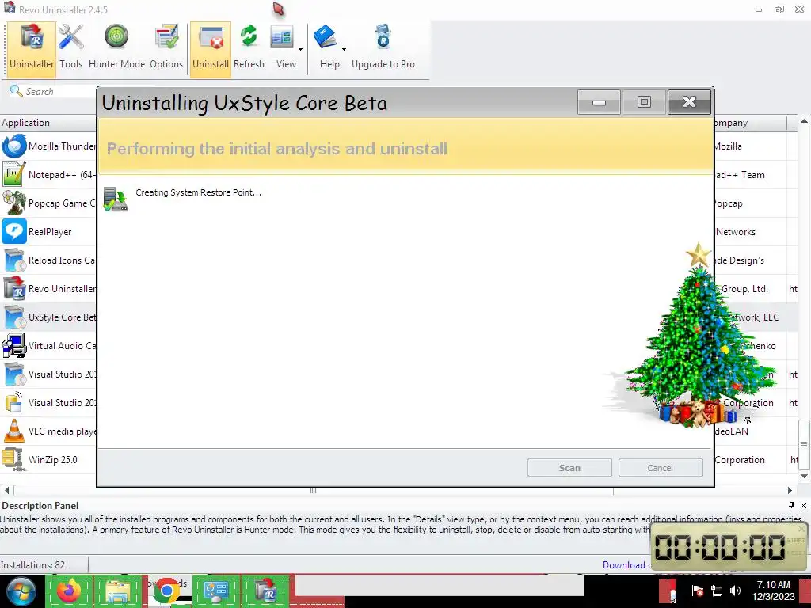This screenshot has height=608, width=811.
Task: Select the VLC media player cone icon
Action: [x=14, y=431]
